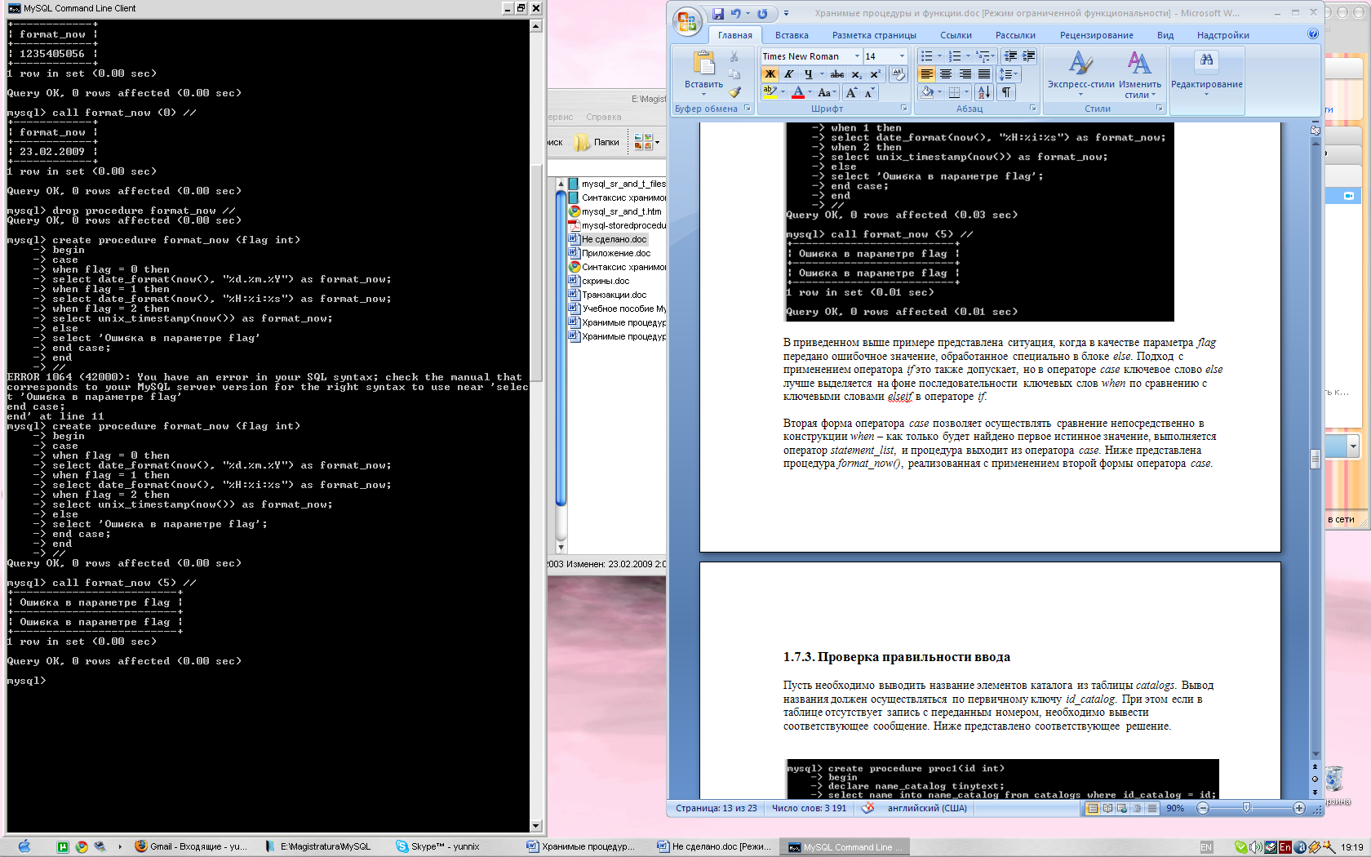The width and height of the screenshot is (1371, 857).
Task: Switch to the Разметка страницы tab
Action: 874,35
